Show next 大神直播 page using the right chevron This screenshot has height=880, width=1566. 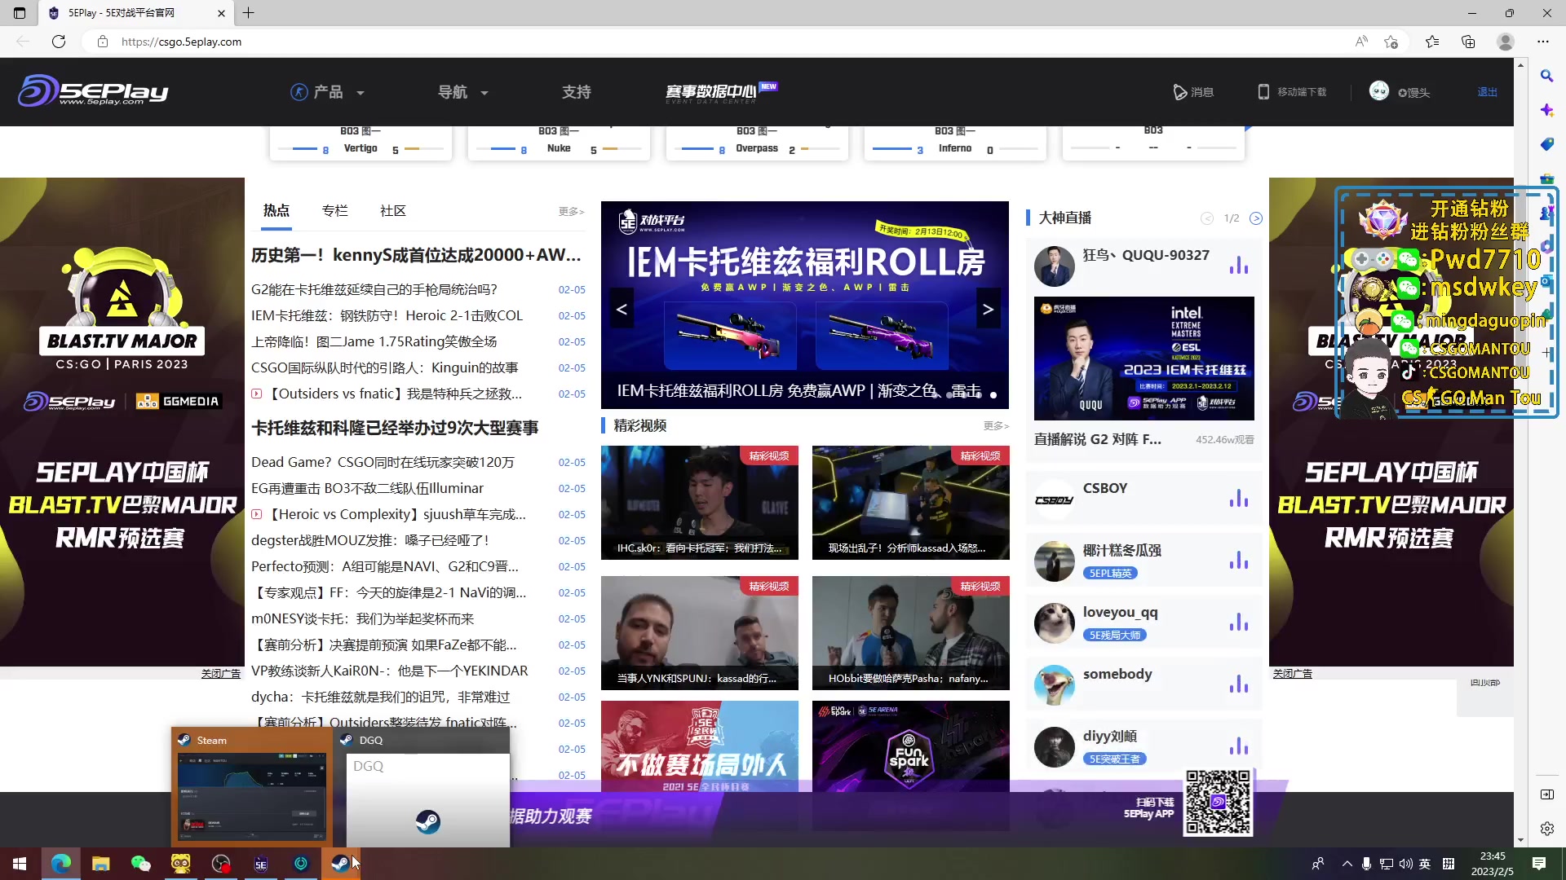1256,218
